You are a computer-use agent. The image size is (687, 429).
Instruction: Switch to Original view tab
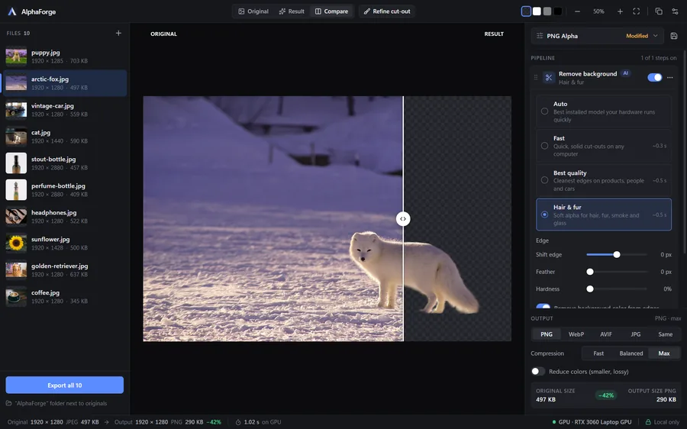click(x=253, y=11)
